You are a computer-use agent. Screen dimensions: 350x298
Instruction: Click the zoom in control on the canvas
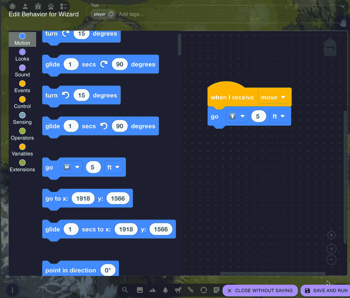coord(331,249)
